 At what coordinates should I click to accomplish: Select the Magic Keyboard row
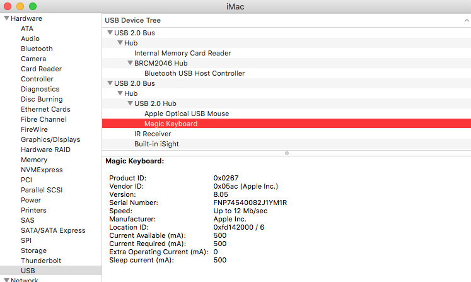(x=286, y=124)
